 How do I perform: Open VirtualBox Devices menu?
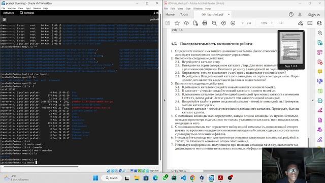37,8
